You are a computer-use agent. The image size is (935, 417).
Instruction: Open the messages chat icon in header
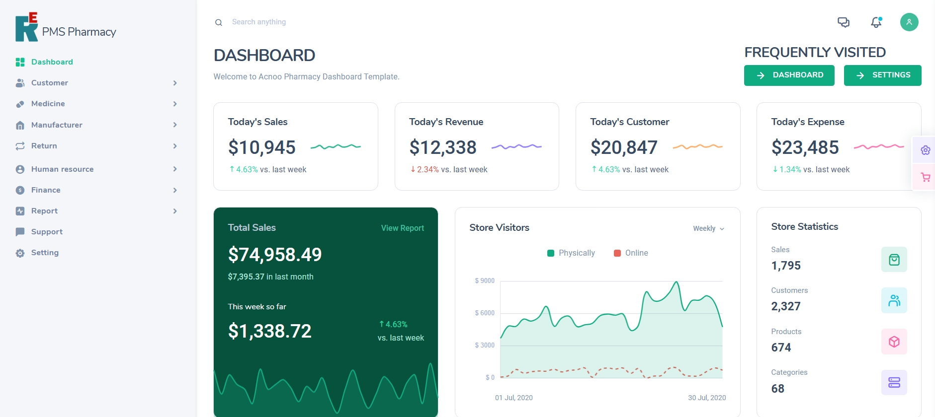[x=844, y=22]
